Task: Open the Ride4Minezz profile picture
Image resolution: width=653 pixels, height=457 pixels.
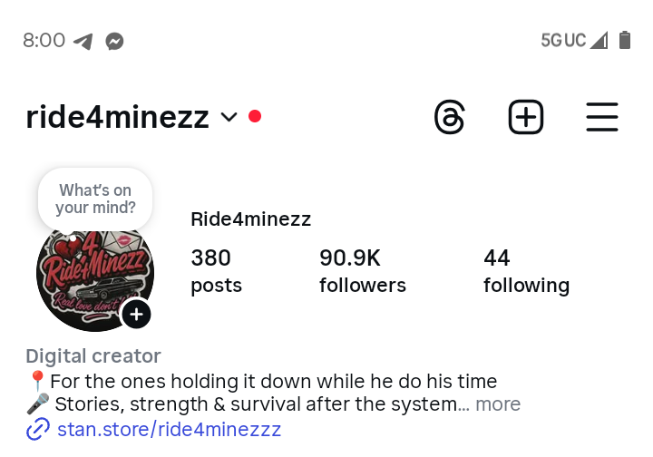Action: 91,272
